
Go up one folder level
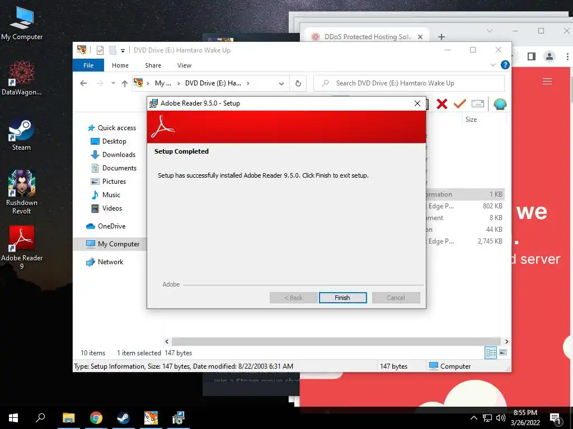tap(125, 84)
